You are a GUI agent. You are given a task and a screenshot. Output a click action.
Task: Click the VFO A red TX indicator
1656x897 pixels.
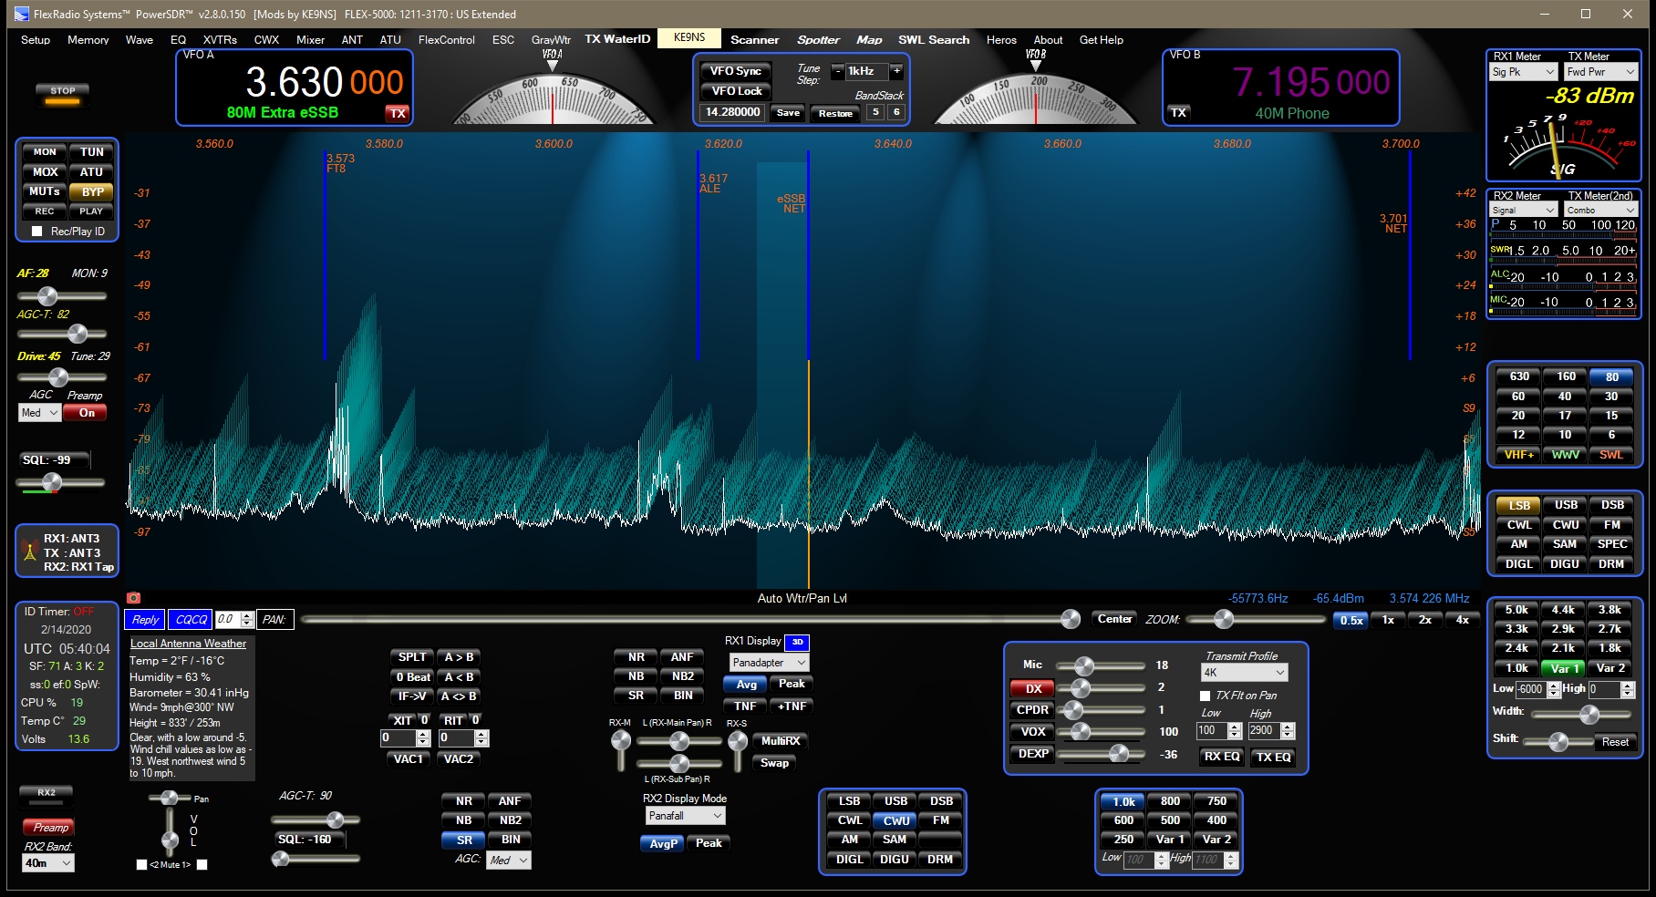(398, 113)
